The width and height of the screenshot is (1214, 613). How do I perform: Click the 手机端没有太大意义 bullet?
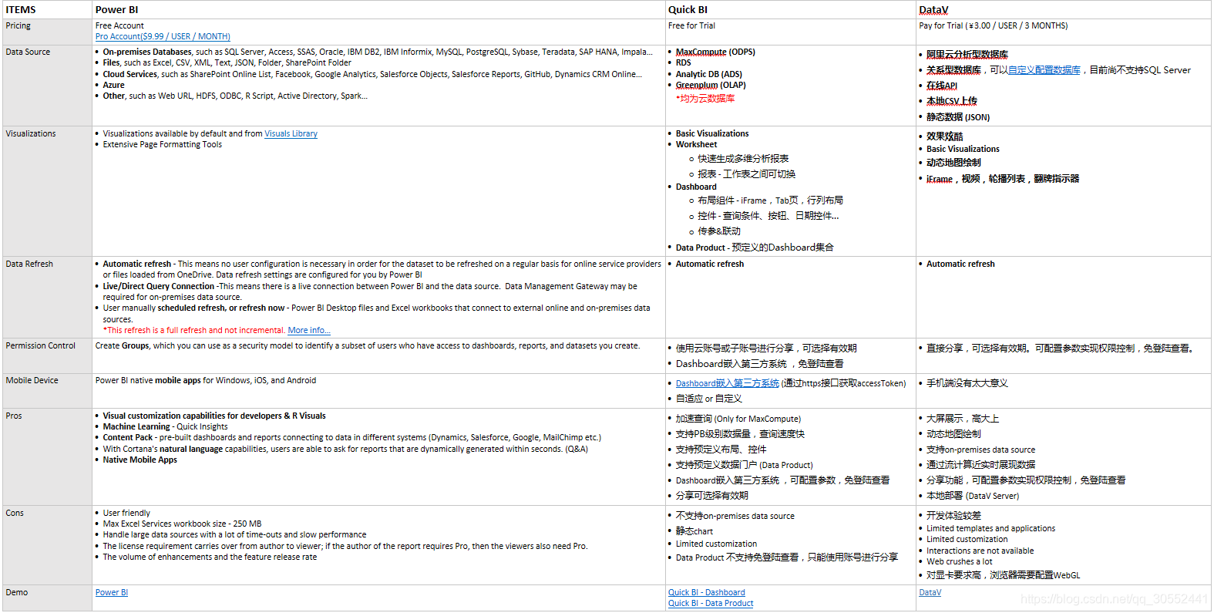[967, 383]
